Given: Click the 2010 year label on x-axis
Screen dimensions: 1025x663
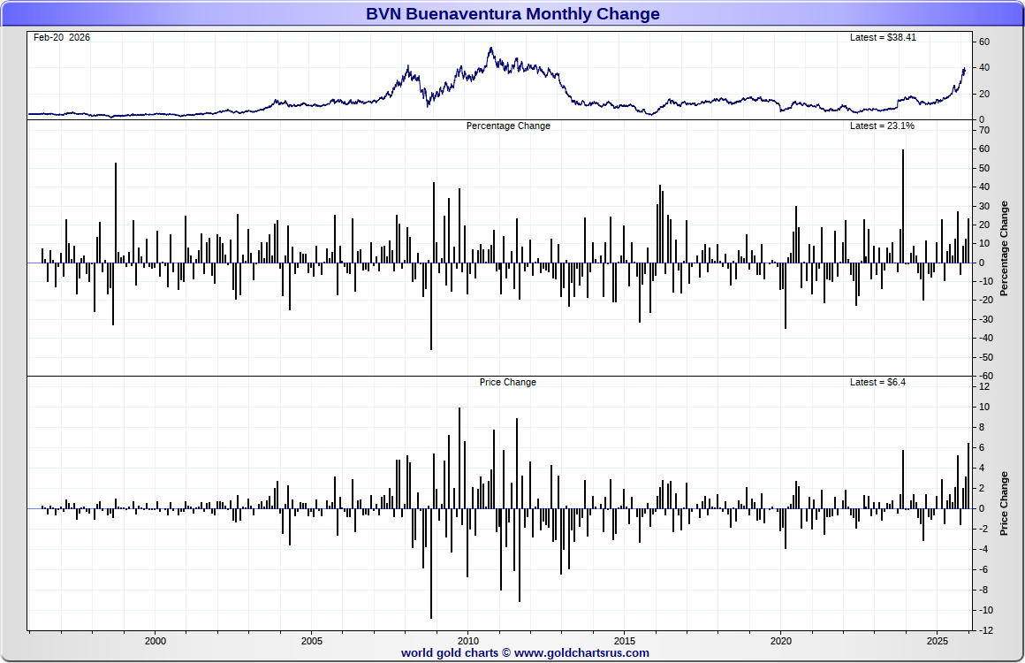Looking at the screenshot, I should coord(468,641).
